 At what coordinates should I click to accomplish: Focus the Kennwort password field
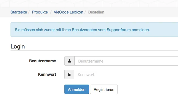[x=126, y=74]
